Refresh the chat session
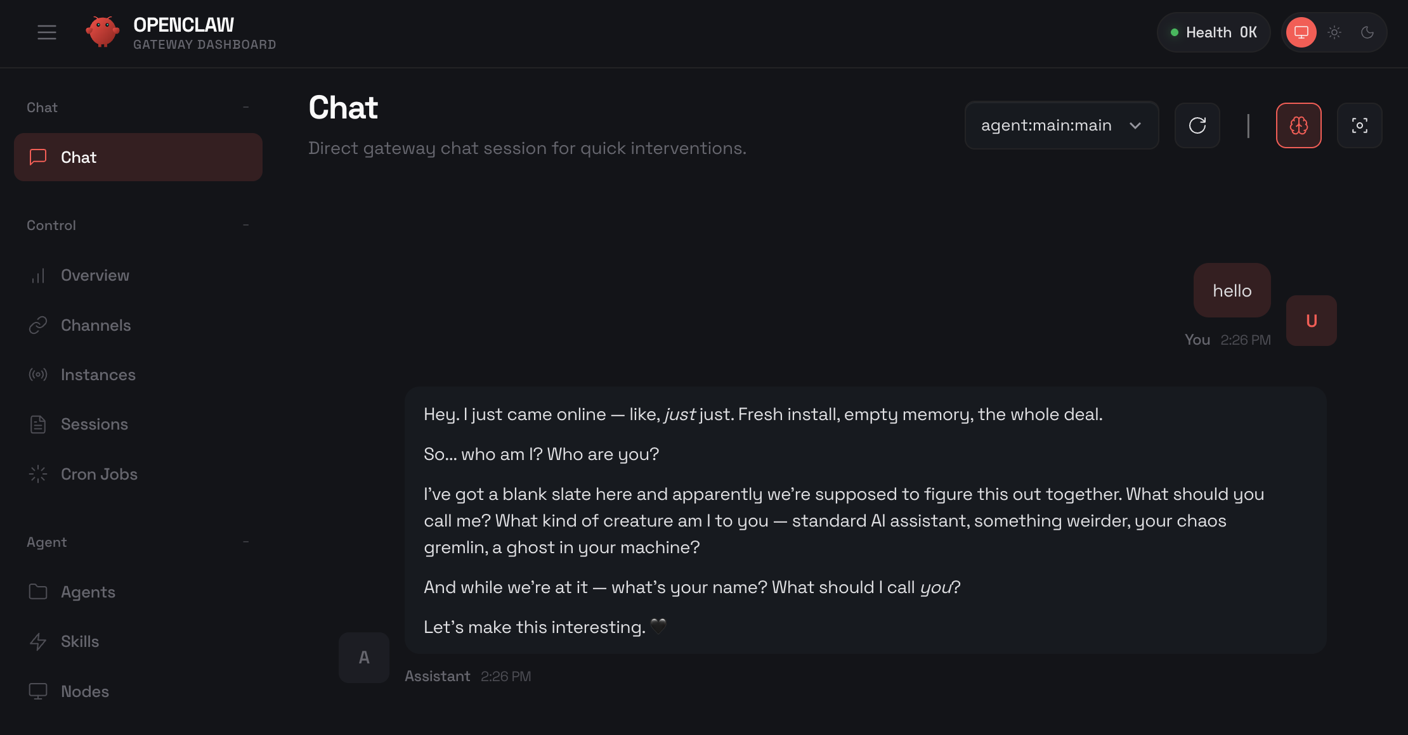The height and width of the screenshot is (735, 1408). 1197,125
